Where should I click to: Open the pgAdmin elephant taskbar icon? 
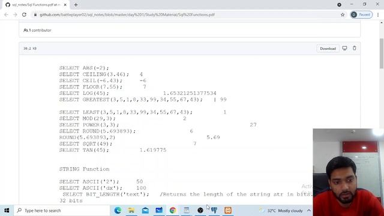tap(214, 210)
